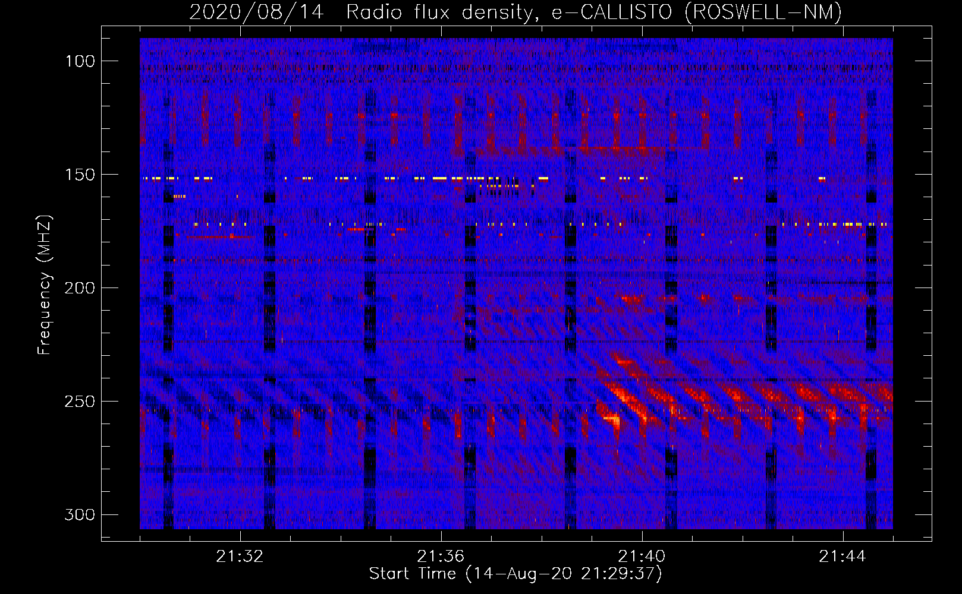The height and width of the screenshot is (594, 962).
Task: Click the 150 frequency tick label
Action: (80, 175)
